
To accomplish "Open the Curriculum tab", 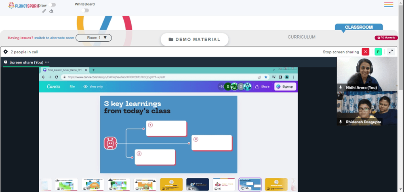I will [x=301, y=37].
